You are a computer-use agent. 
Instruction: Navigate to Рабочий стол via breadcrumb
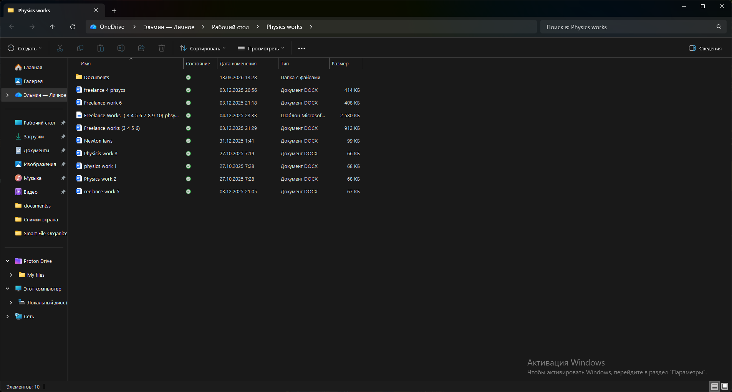tap(230, 27)
